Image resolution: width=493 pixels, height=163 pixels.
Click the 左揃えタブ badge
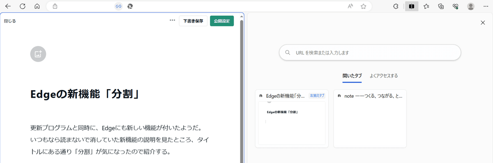pyautogui.click(x=317, y=96)
